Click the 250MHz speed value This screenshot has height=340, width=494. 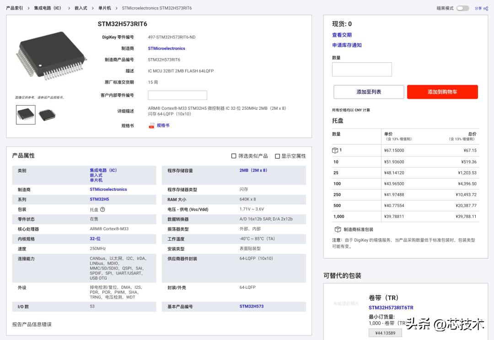pyautogui.click(x=98, y=248)
